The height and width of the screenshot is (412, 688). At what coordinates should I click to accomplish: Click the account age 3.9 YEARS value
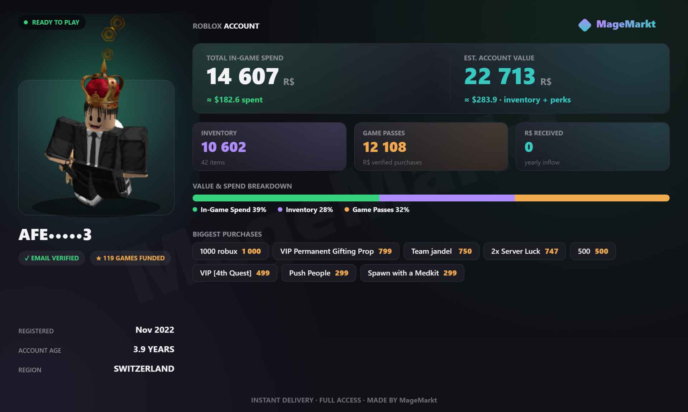tap(154, 349)
